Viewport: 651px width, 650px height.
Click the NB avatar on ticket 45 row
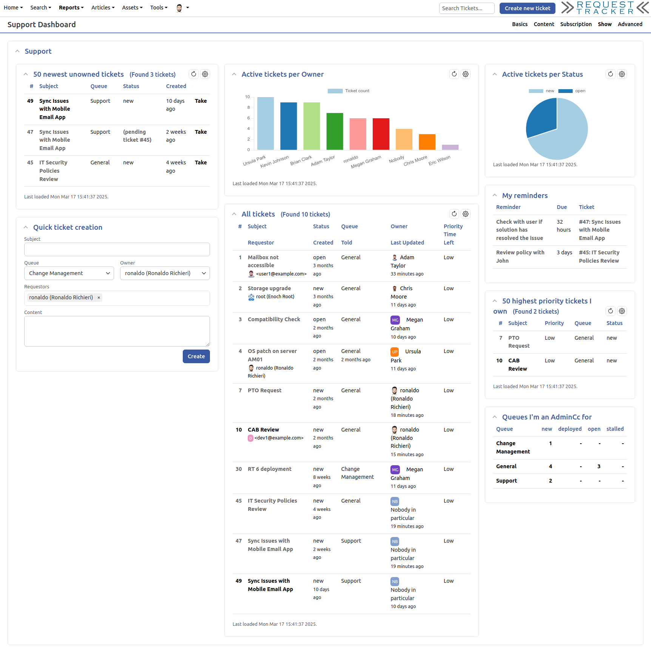(x=395, y=501)
